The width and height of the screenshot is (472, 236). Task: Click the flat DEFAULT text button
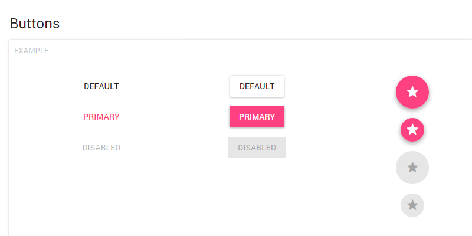click(101, 86)
